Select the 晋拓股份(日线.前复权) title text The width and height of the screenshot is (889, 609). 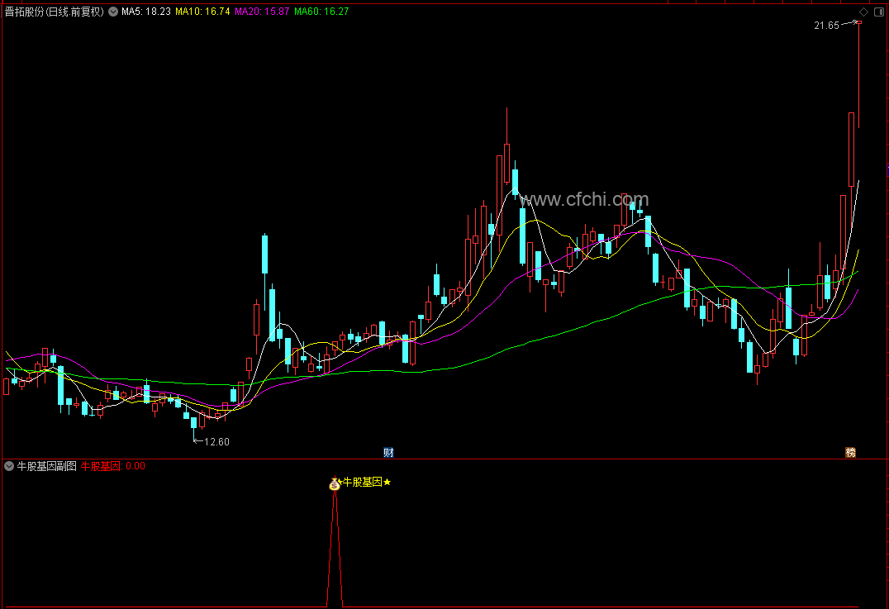[55, 12]
